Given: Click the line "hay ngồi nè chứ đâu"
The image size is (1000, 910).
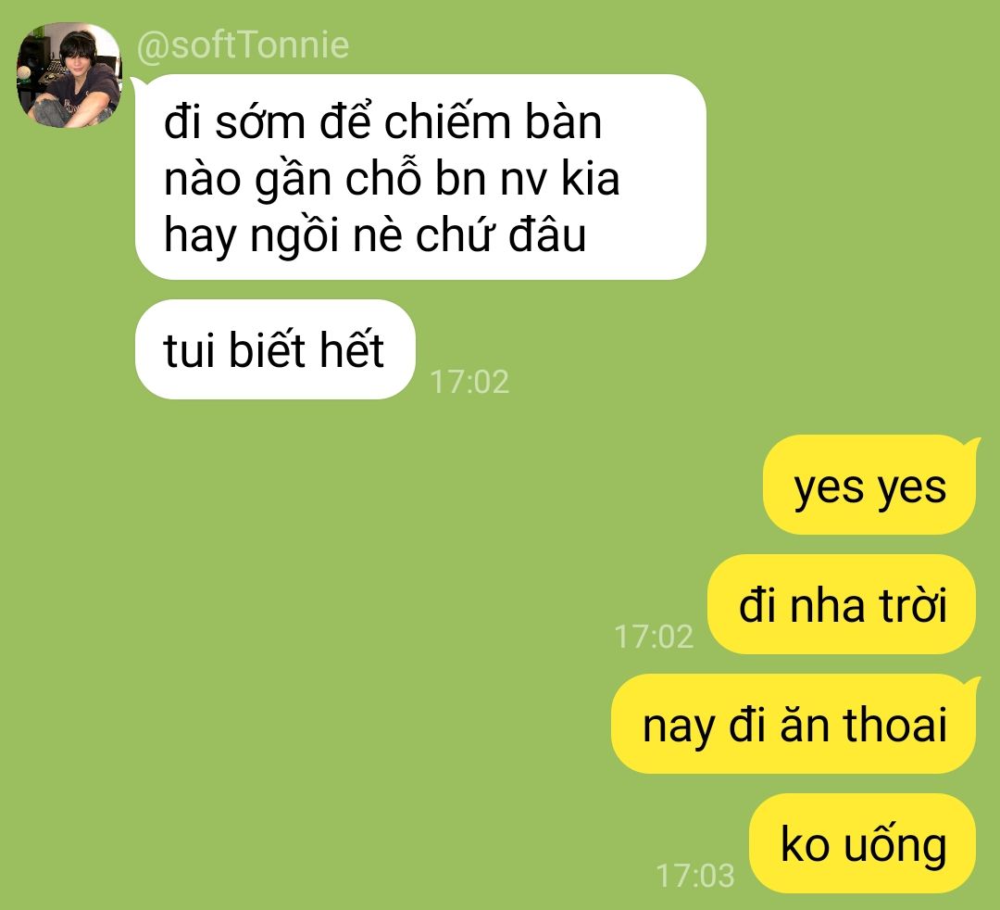Looking at the screenshot, I should click(x=375, y=235).
